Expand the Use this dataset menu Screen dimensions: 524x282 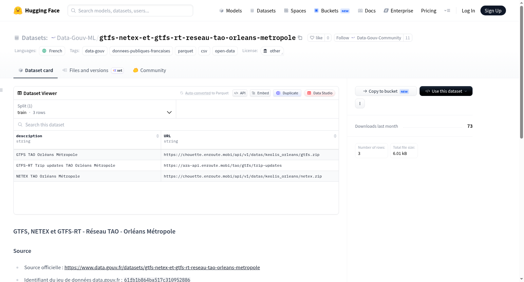click(446, 91)
